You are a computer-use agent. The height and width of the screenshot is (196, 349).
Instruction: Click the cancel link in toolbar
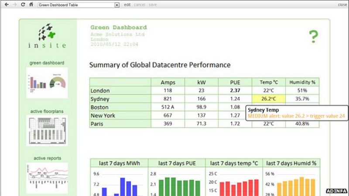coord(139,5)
